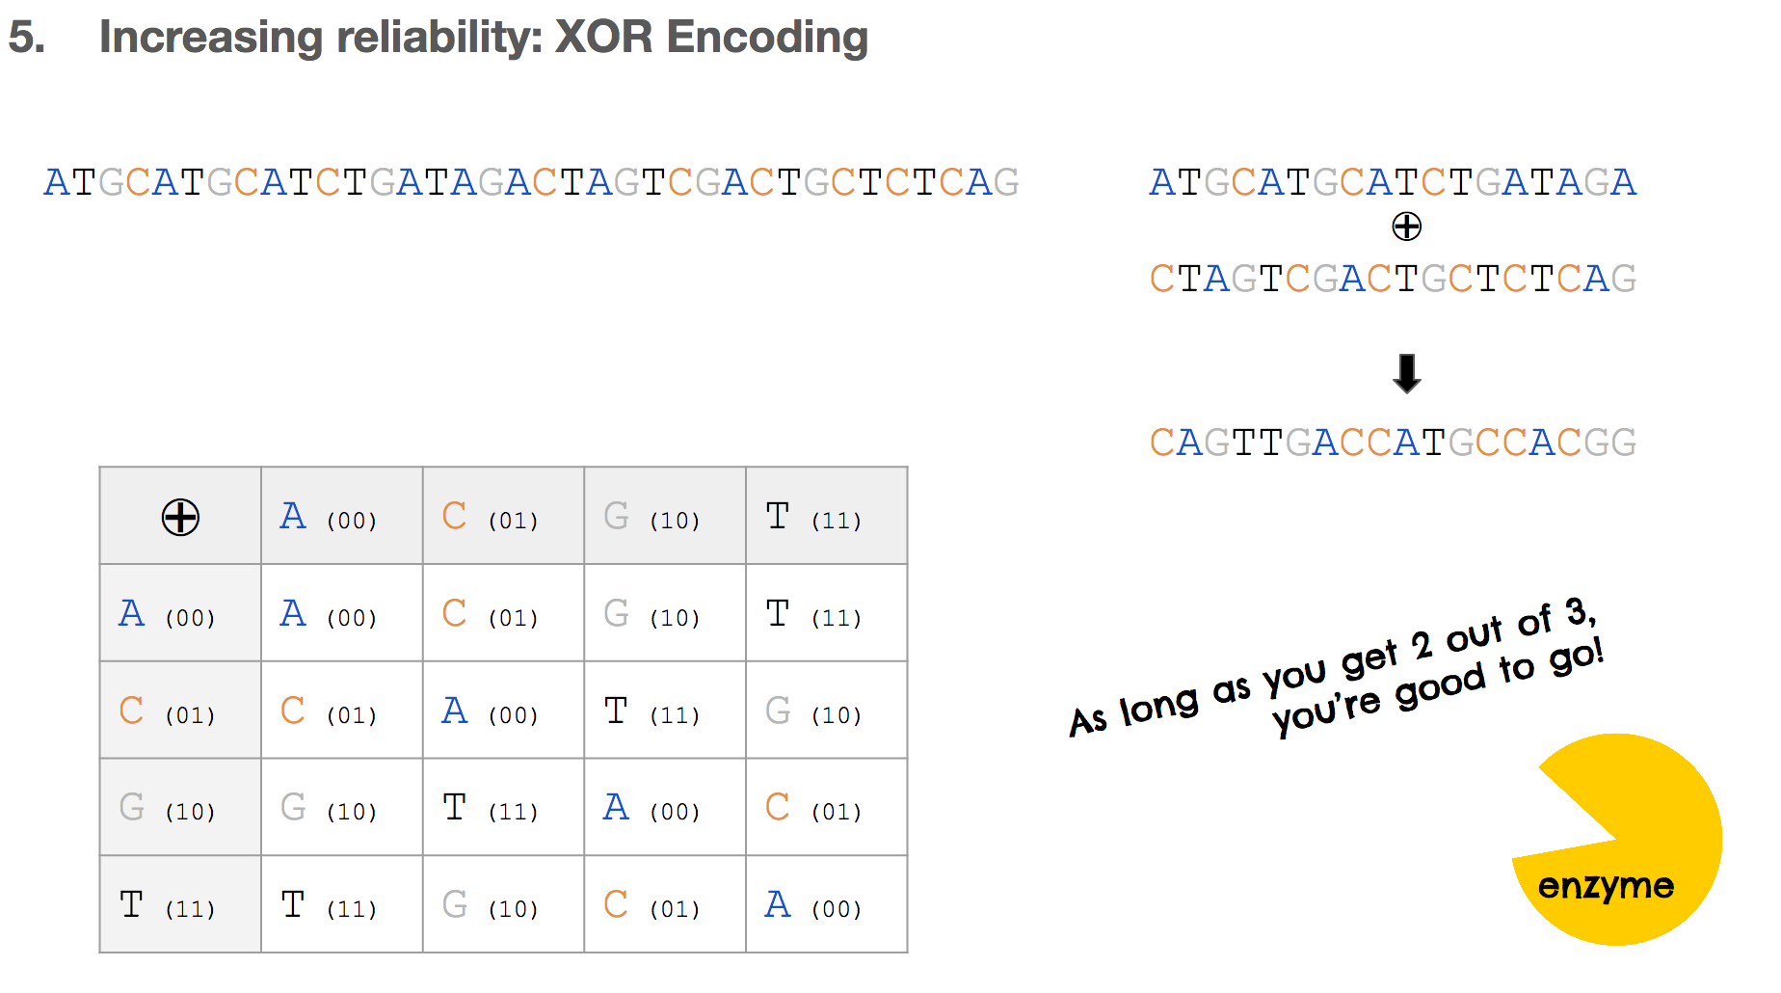
Task: Click the XOR symbol in table corner
Action: coord(180,517)
